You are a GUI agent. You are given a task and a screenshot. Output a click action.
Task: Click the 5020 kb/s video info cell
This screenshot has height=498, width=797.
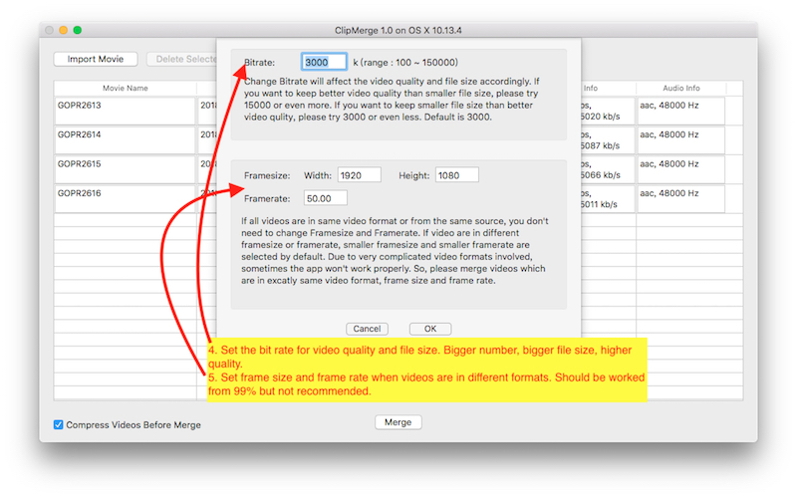608,111
